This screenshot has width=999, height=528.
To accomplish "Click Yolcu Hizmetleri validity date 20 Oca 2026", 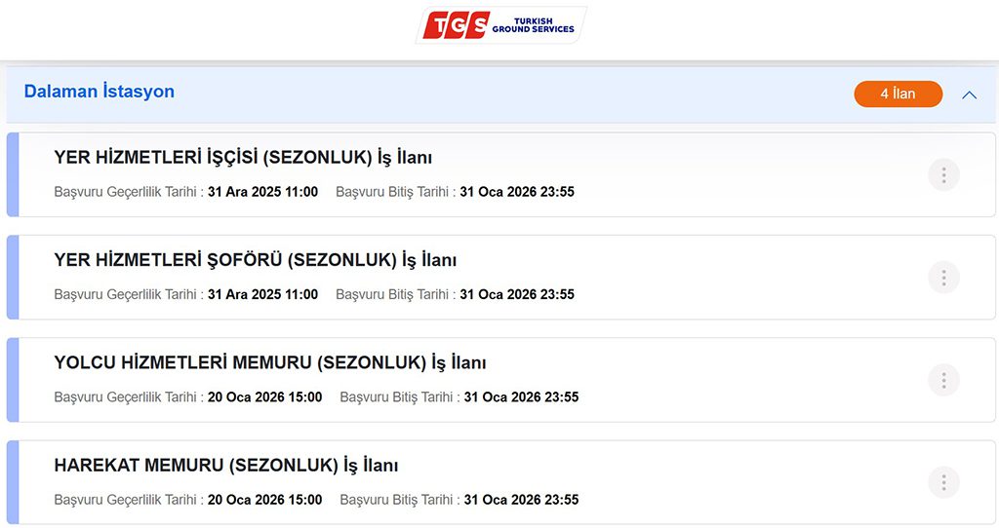I will (264, 397).
